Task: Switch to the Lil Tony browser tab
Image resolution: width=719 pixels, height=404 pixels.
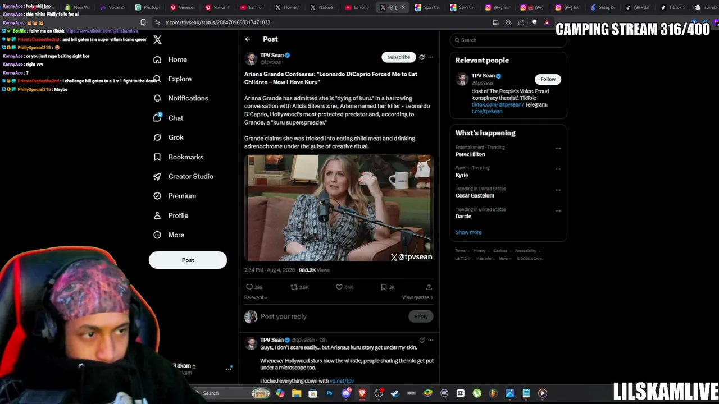Action: click(x=358, y=7)
